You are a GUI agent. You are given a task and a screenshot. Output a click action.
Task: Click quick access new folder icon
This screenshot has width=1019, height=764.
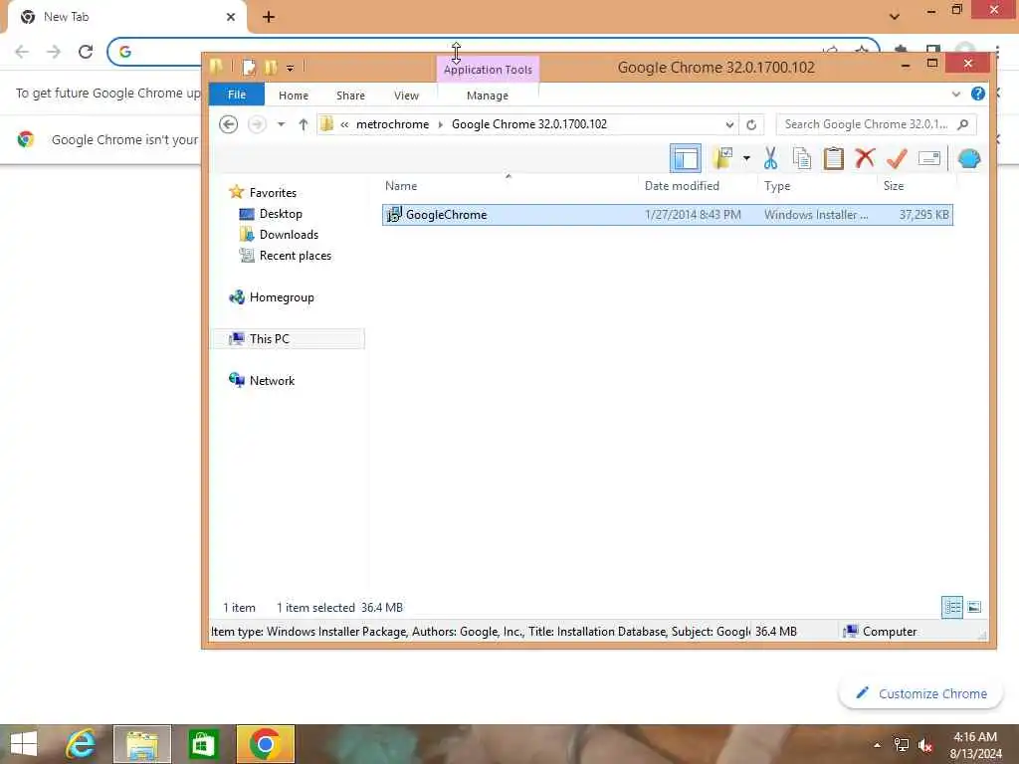pyautogui.click(x=271, y=67)
